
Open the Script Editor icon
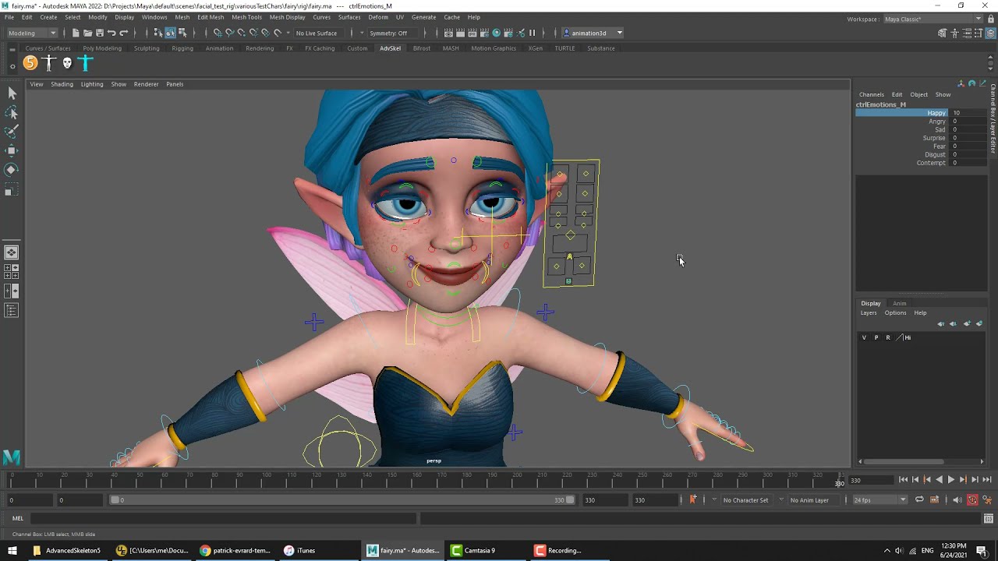989,518
